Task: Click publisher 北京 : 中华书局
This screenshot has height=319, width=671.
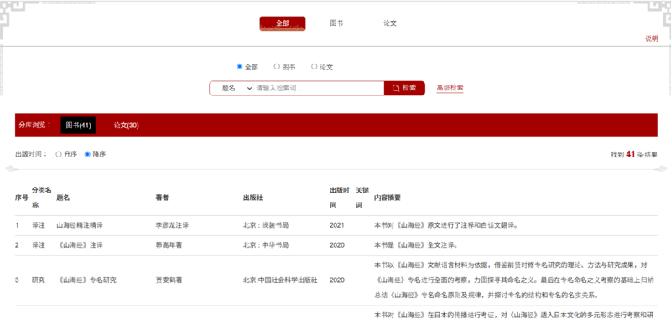Action: coord(266,245)
